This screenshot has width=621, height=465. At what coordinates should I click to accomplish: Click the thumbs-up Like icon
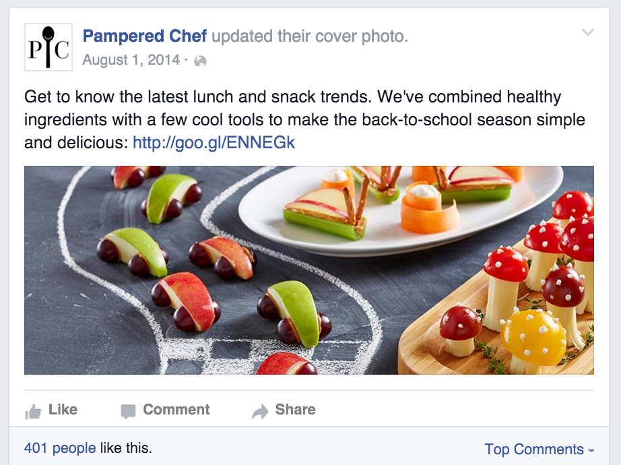click(32, 411)
